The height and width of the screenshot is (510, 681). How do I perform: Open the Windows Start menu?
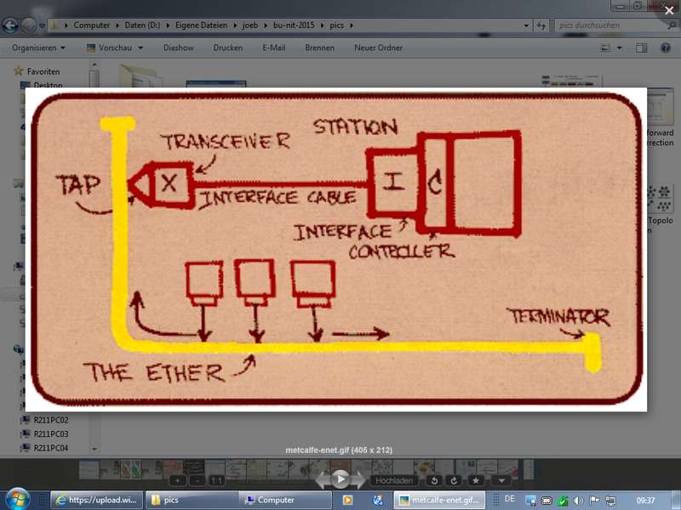[x=18, y=499]
